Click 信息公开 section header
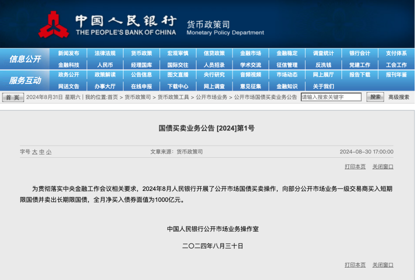The height and width of the screenshot is (280, 416). (x=25, y=59)
